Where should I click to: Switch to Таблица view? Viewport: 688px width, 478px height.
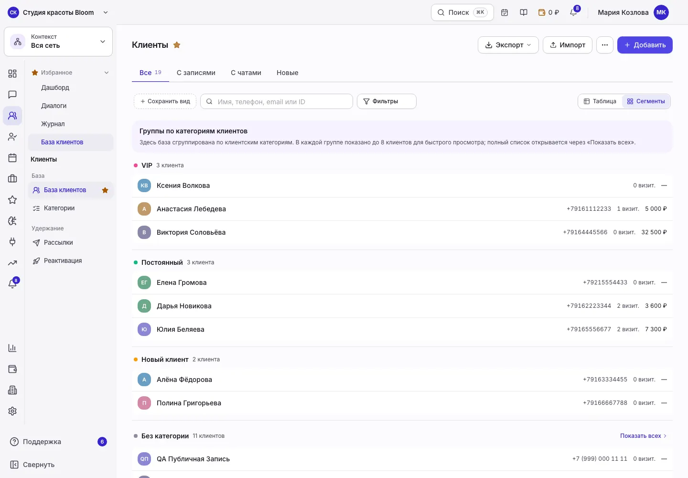click(x=600, y=101)
